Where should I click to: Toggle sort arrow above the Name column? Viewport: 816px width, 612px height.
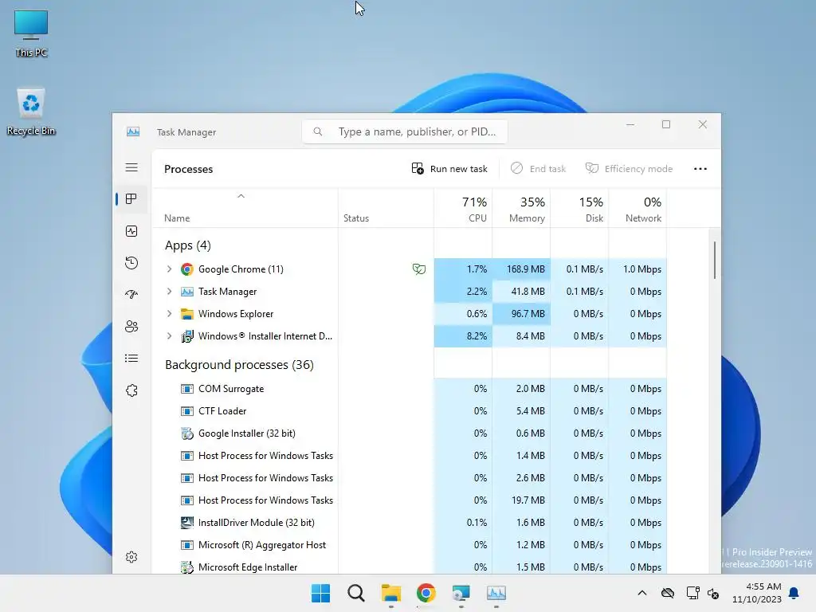[x=241, y=196]
